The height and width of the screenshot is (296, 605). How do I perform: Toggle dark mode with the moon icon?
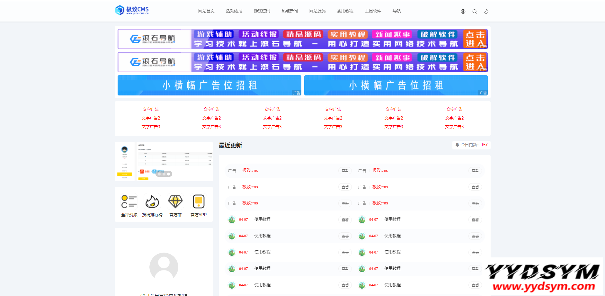coord(486,12)
